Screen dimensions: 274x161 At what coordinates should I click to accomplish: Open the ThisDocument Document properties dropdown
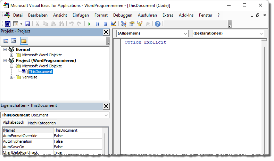point(55,115)
